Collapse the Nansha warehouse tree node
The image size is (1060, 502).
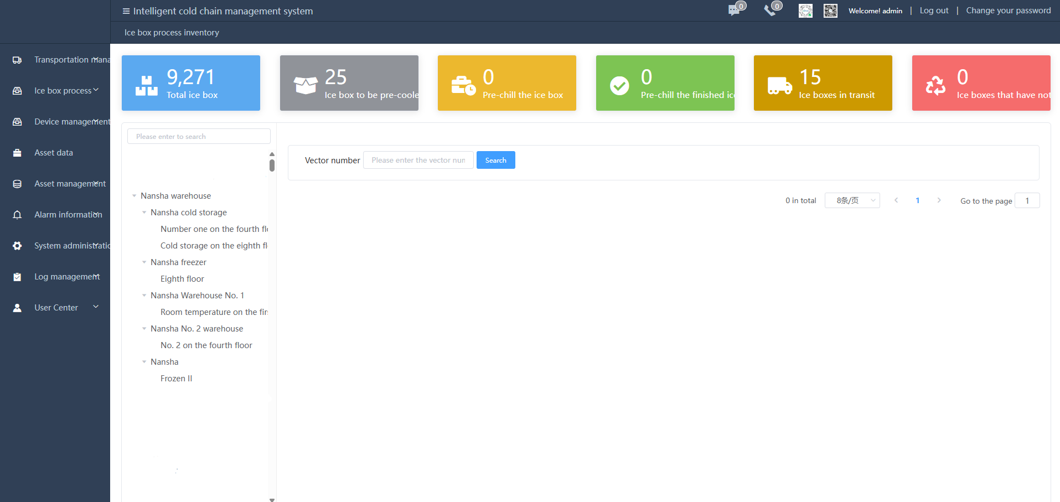coord(135,196)
